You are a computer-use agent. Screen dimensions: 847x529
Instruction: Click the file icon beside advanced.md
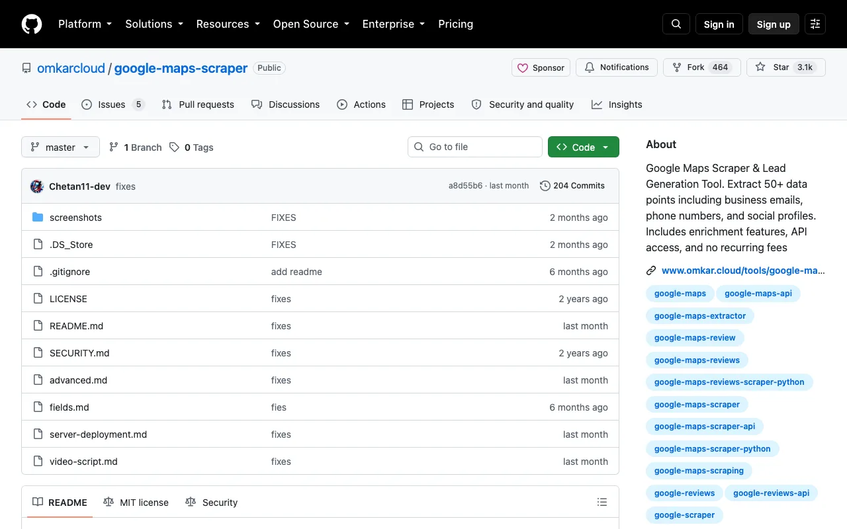(38, 380)
